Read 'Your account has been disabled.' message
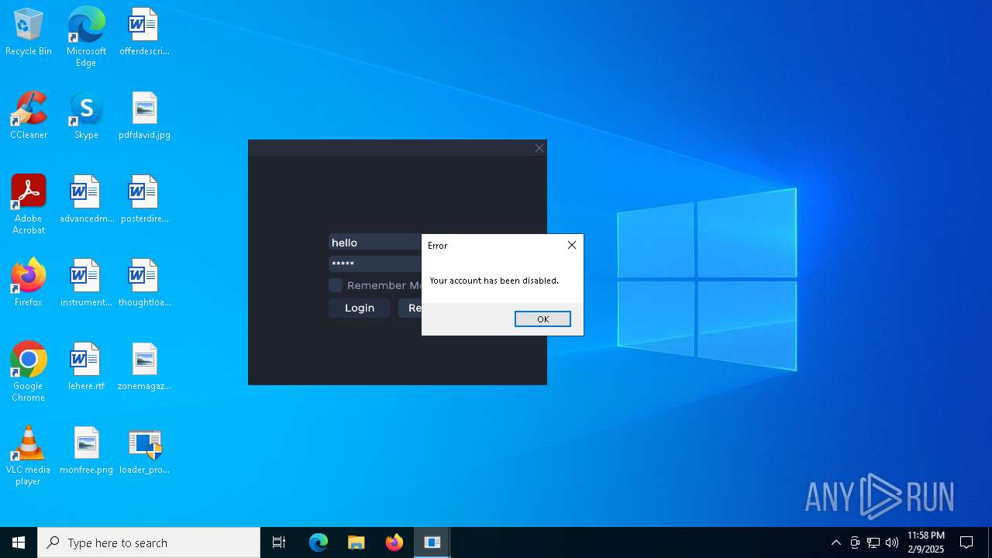 (x=494, y=281)
